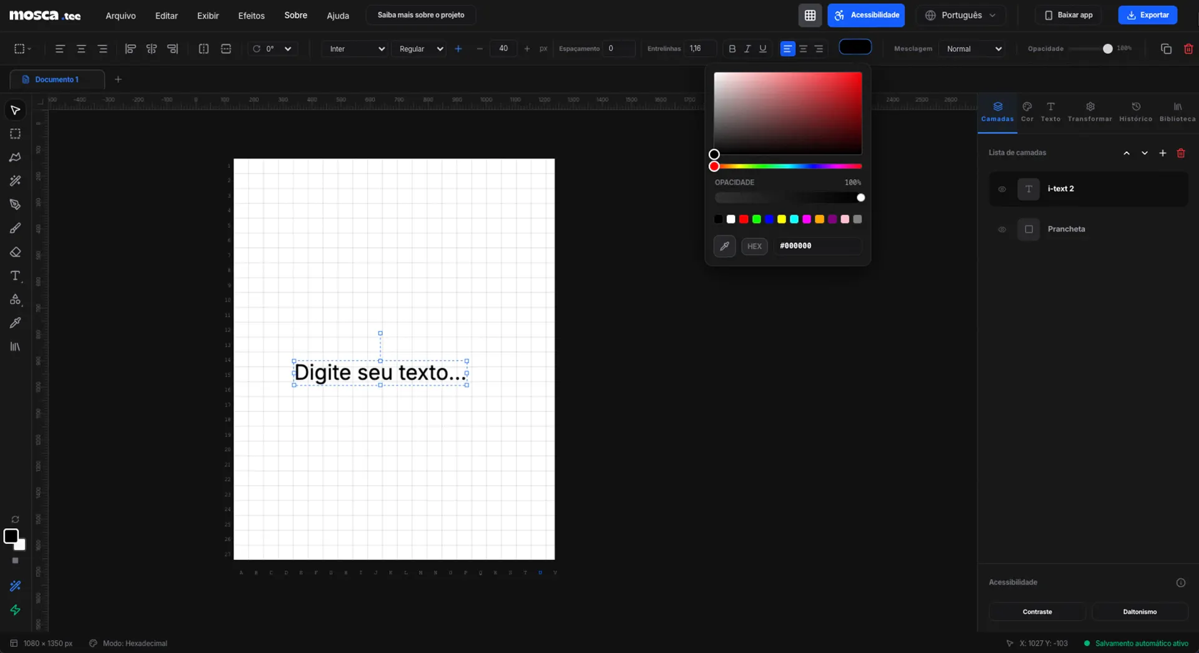1199x653 pixels.
Task: Duplicate the selected object
Action: [x=1166, y=49]
